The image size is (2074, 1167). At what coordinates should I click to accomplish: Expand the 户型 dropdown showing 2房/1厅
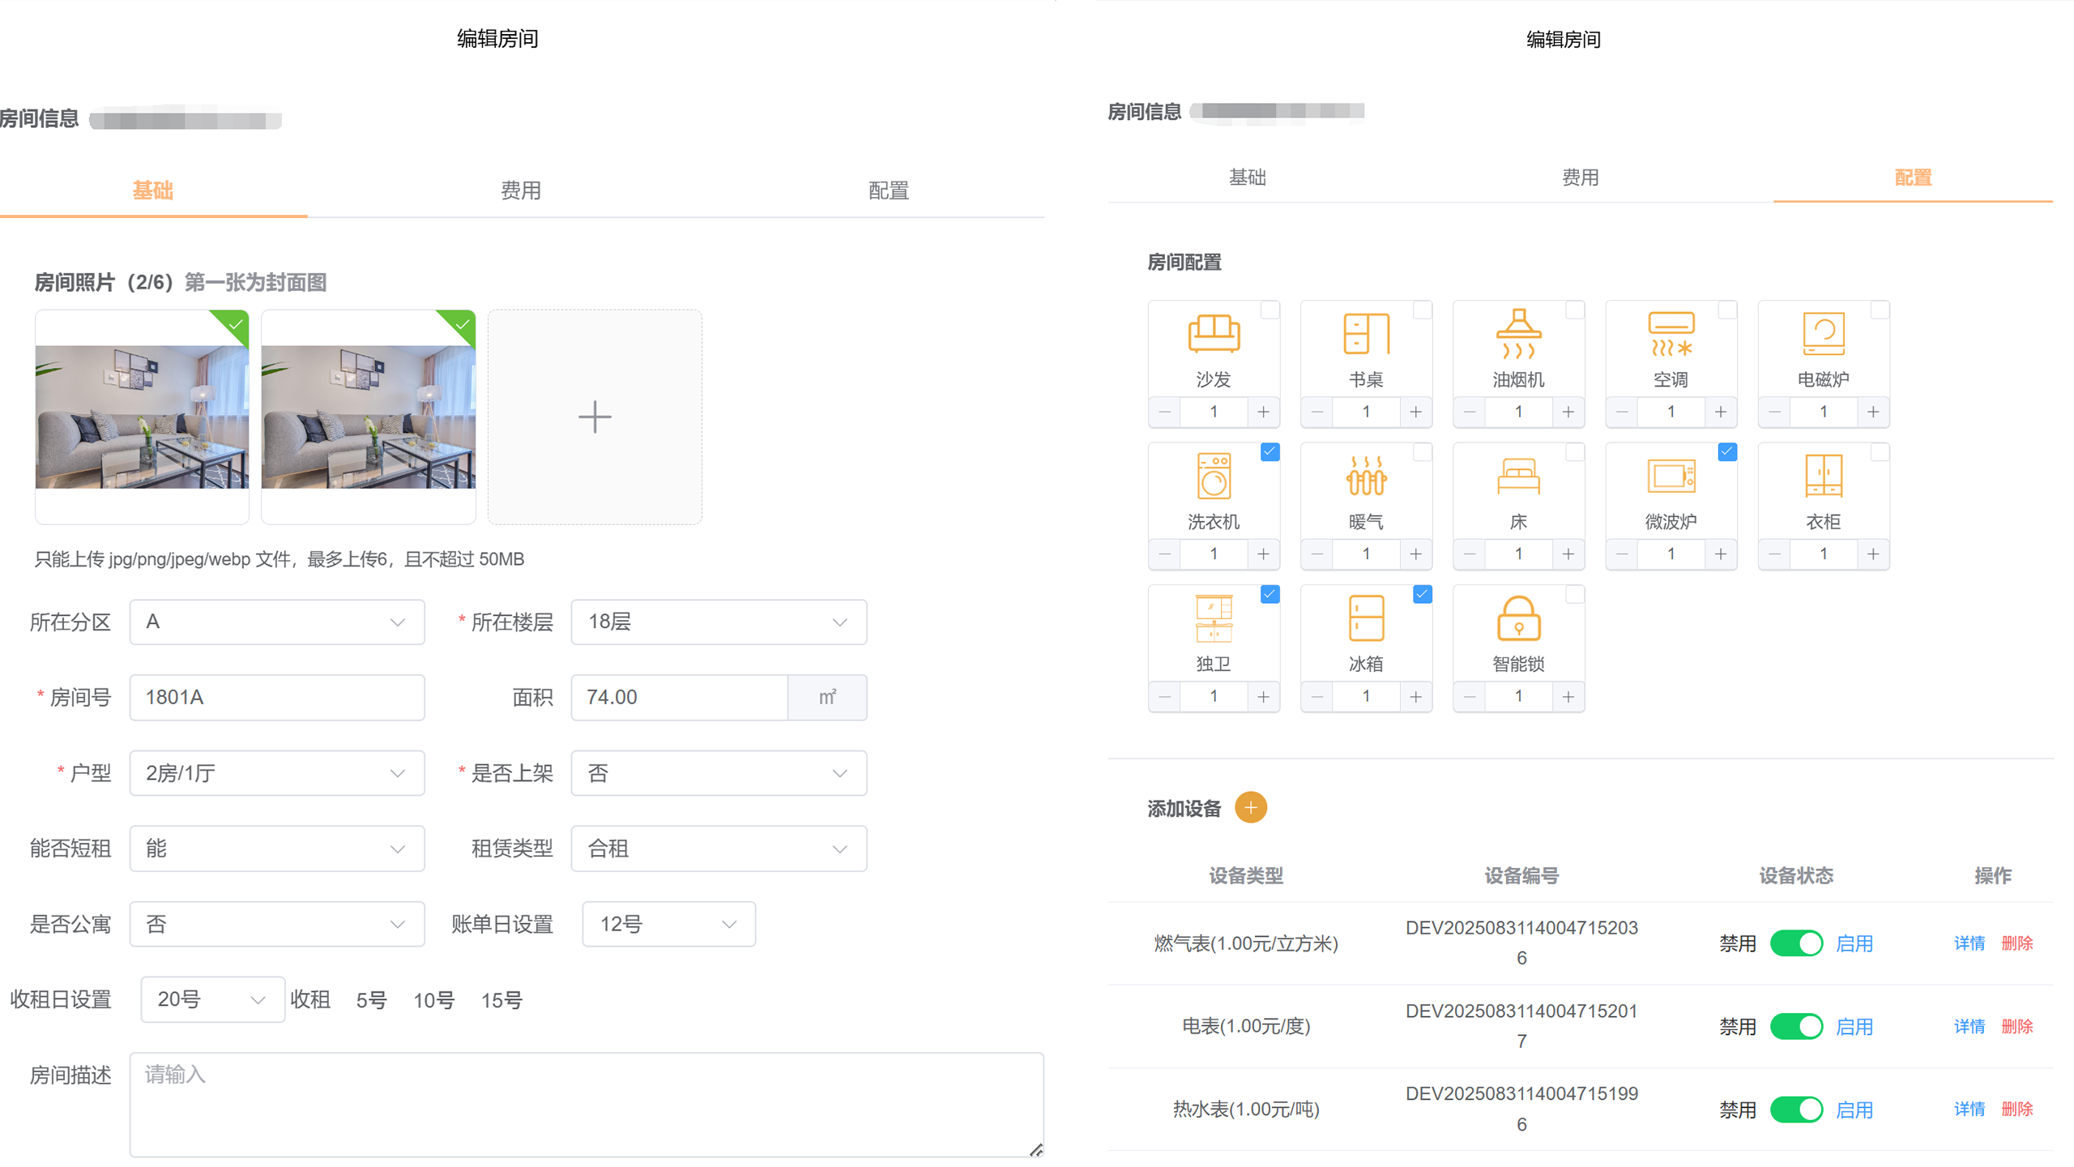pos(276,773)
